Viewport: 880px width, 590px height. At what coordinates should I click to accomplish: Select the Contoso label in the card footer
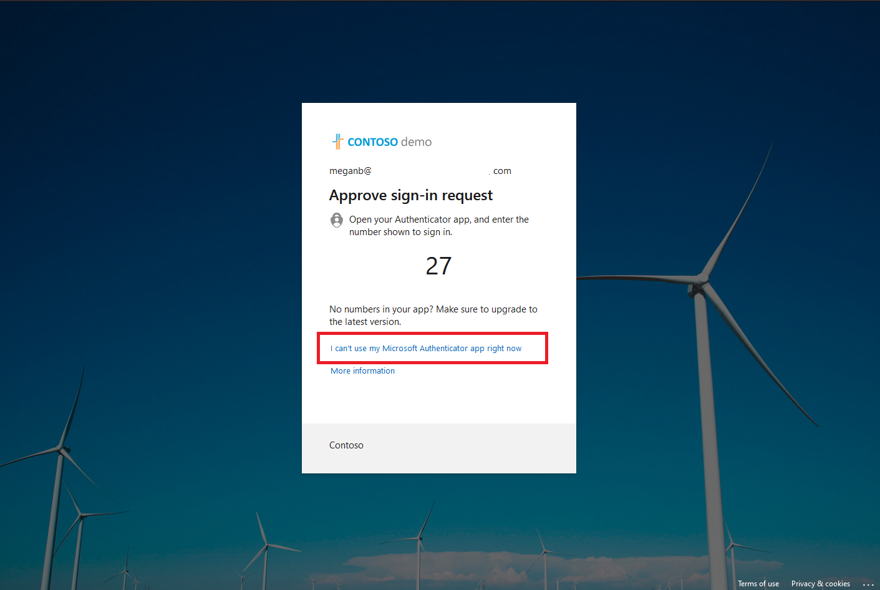pos(346,445)
